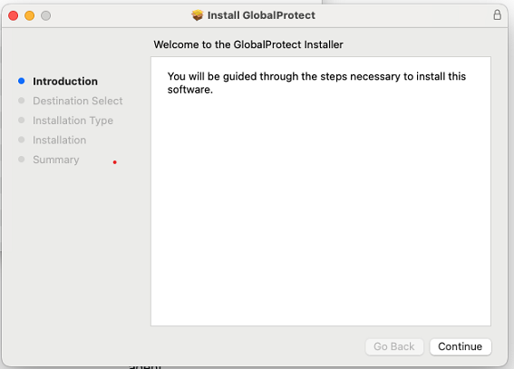Minimize the installer with yellow button
Screen dimensions: 514x369
[x=30, y=15]
